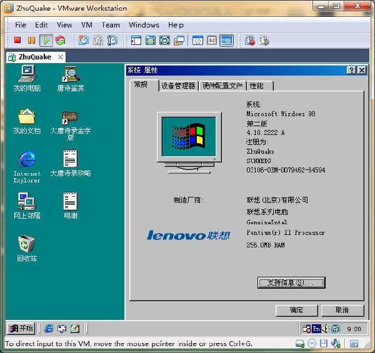The image size is (375, 353).
Task: Switch to the 设备管理器 tab
Action: (178, 86)
